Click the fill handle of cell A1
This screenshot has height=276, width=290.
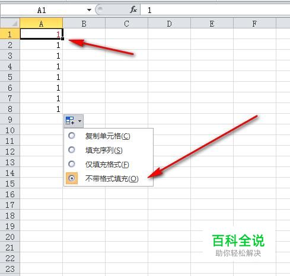coord(62,38)
